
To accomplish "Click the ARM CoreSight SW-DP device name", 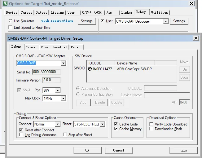I will (134, 69).
